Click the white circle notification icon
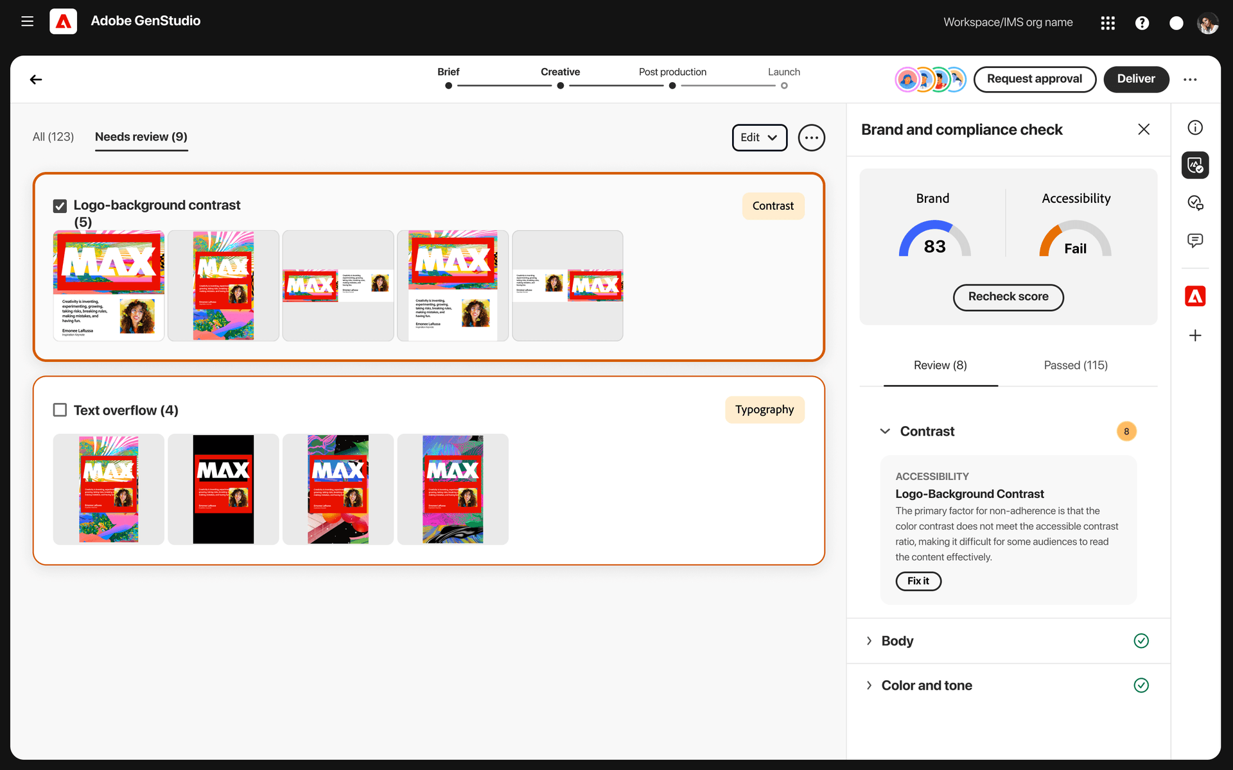The image size is (1233, 770). click(x=1176, y=23)
